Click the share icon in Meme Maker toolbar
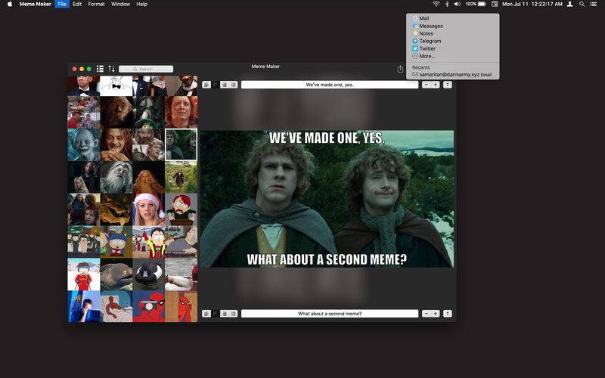The image size is (605, 378). (x=400, y=69)
